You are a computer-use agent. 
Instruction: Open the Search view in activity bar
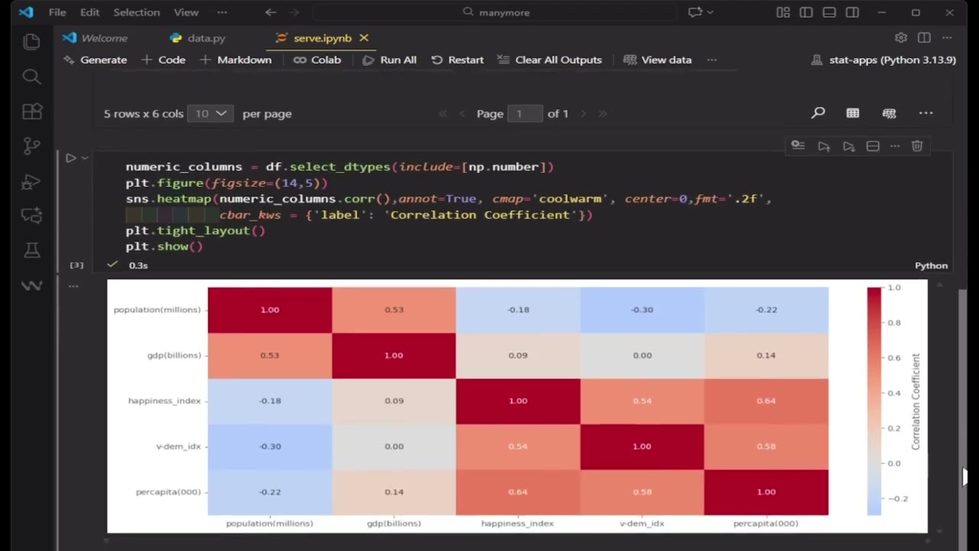tap(31, 77)
